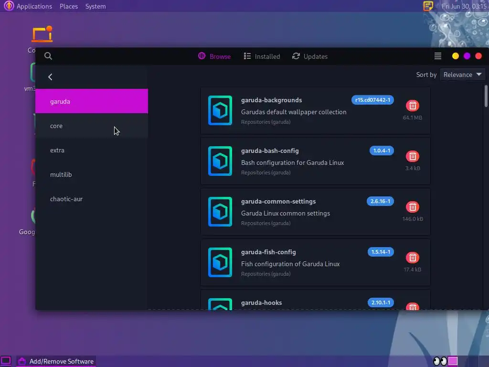The height and width of the screenshot is (367, 489).
Task: Open the hamburger menu icon
Action: click(437, 56)
